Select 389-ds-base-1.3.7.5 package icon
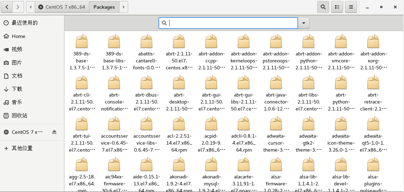This screenshot has width=404, height=192. (82, 41)
